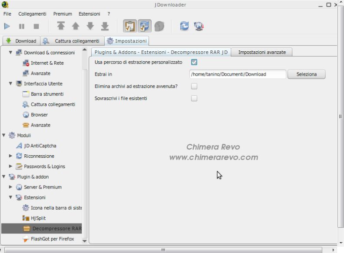Toggle automatic reconnect icon in toolbar
The height and width of the screenshot is (253, 344).
(x=145, y=26)
